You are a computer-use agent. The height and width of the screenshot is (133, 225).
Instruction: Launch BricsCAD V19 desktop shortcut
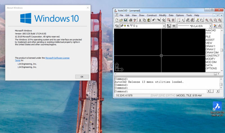point(217,106)
